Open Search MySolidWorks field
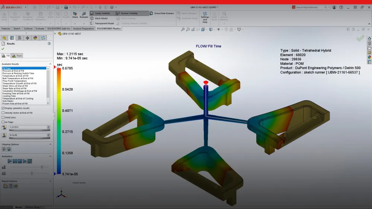Image resolution: width=372 pixels, height=209 pixels. (311, 7)
